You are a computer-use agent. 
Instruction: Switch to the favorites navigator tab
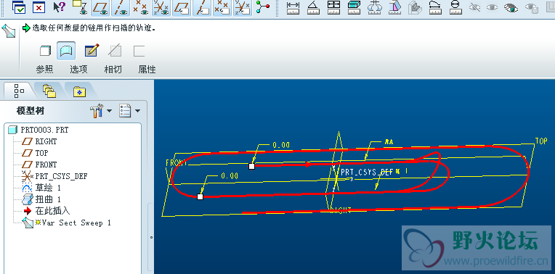(x=80, y=91)
